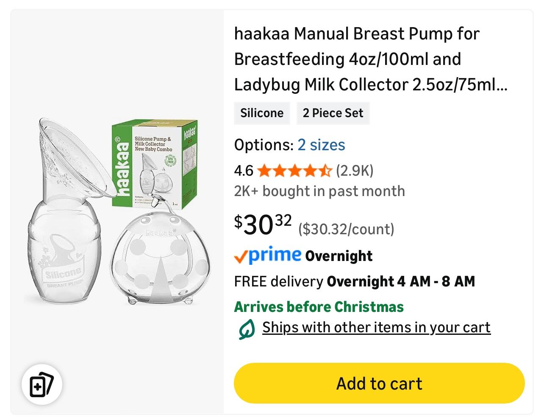Select the Silicone tag

pyautogui.click(x=262, y=113)
